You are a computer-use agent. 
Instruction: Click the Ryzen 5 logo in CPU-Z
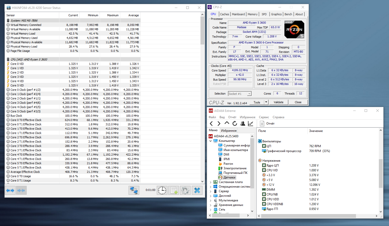click(294, 29)
